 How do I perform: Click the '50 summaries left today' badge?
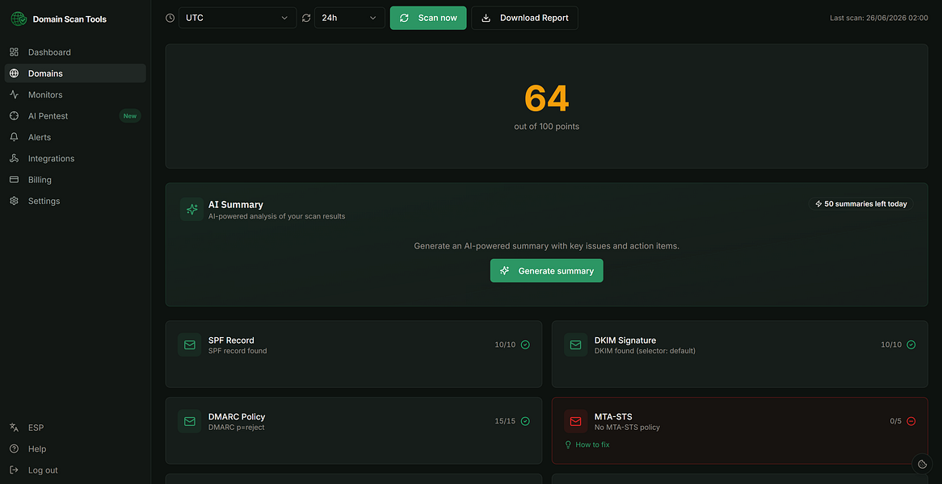point(861,204)
